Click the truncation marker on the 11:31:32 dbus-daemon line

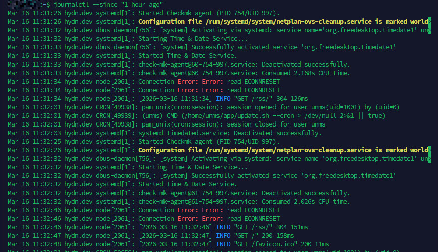430,30
